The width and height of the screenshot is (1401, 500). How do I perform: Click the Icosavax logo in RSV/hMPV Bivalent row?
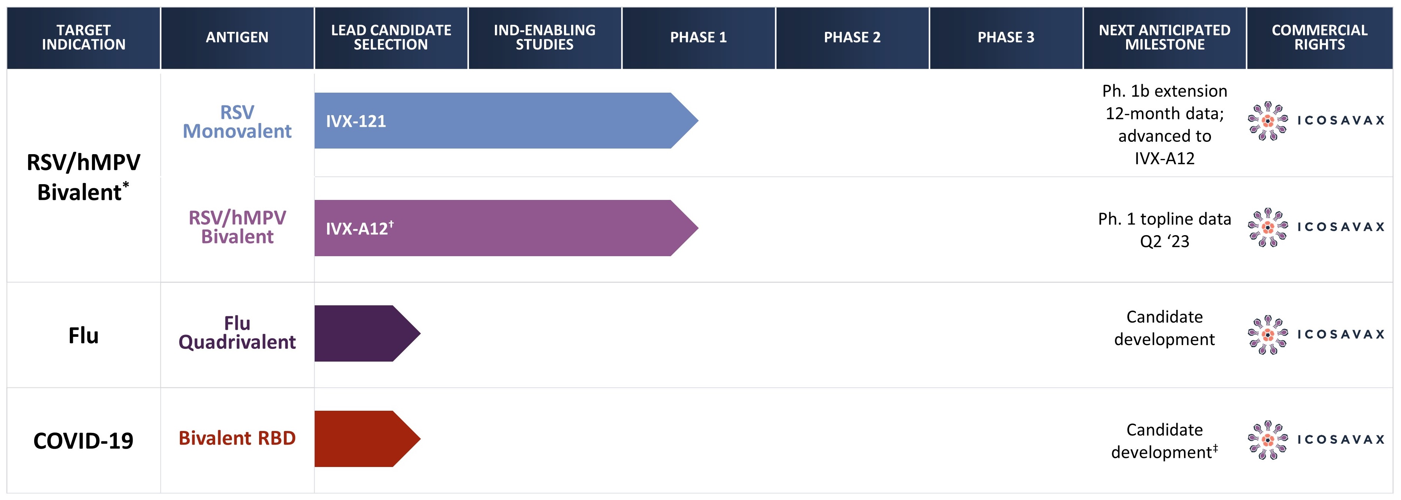tap(1316, 227)
